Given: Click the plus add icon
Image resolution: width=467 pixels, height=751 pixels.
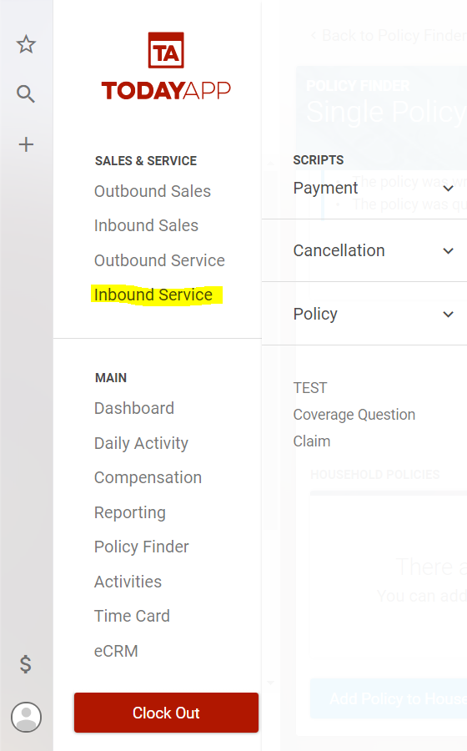Looking at the screenshot, I should point(26,144).
